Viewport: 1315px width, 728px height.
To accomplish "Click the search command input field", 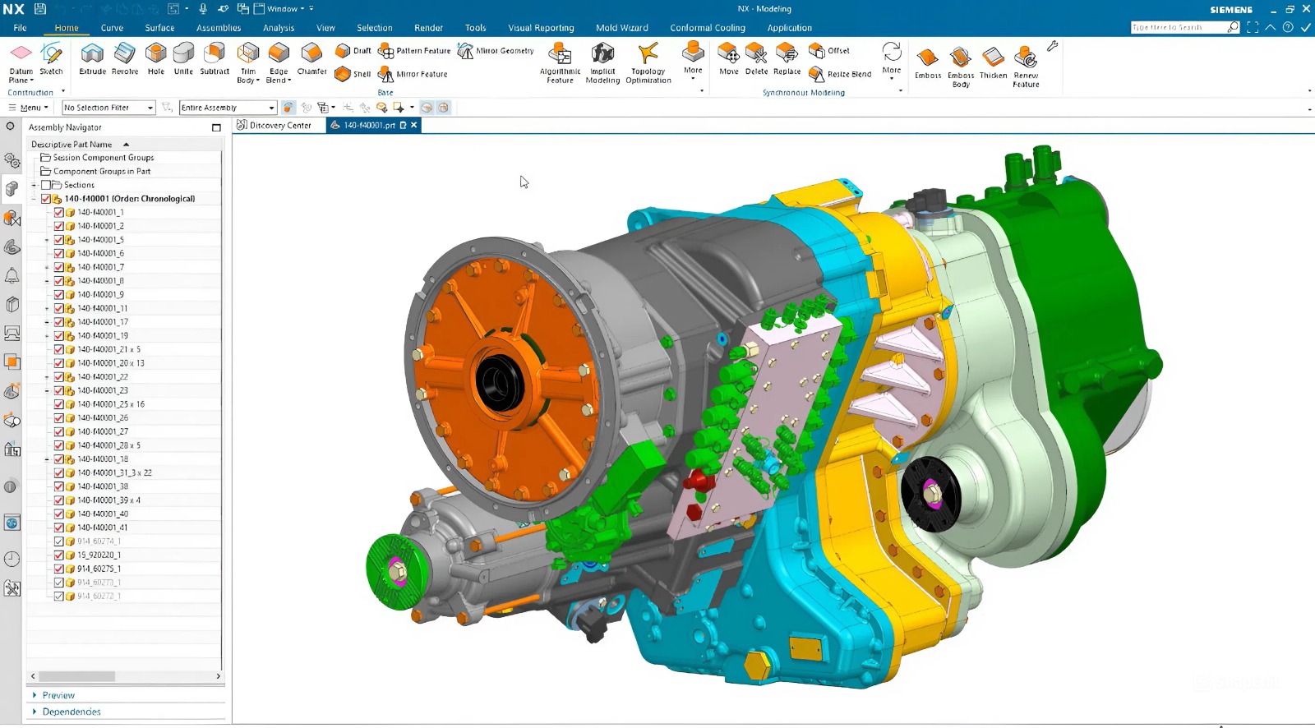I will pyautogui.click(x=1177, y=27).
